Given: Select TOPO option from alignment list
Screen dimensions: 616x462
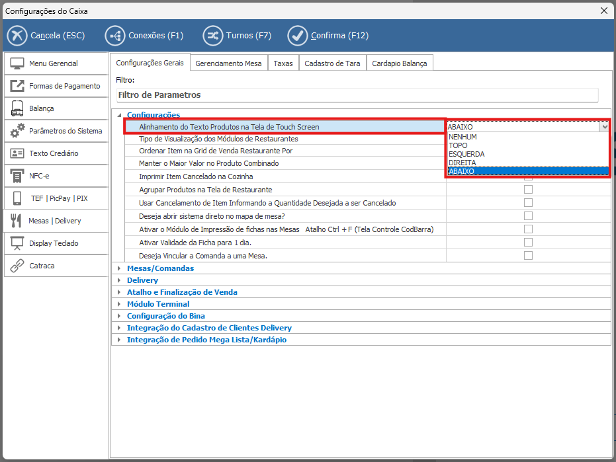Looking at the screenshot, I should pos(458,145).
